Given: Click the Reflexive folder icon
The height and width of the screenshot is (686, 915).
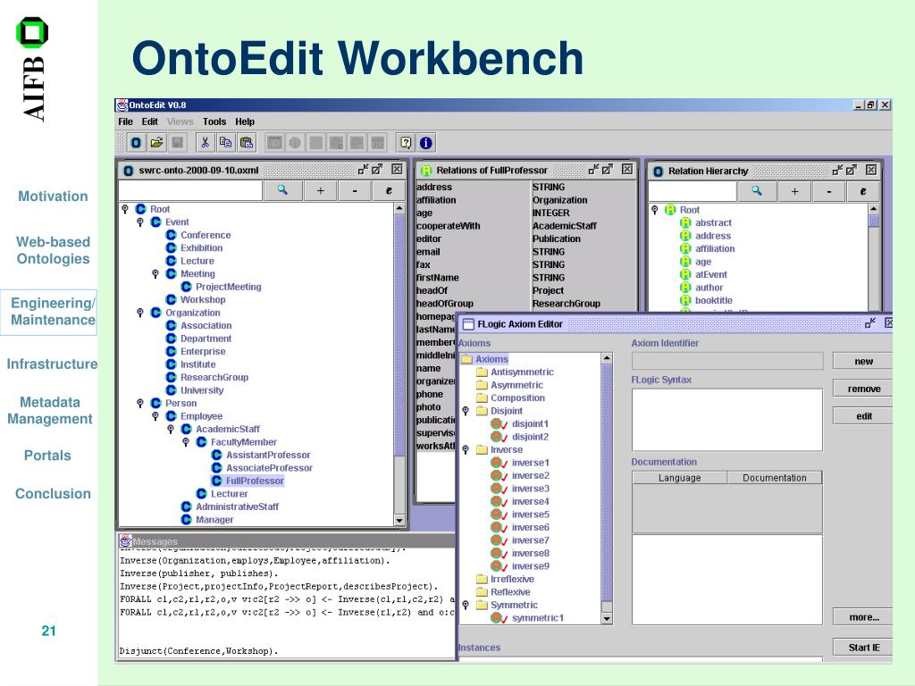Looking at the screenshot, I should 482,592.
